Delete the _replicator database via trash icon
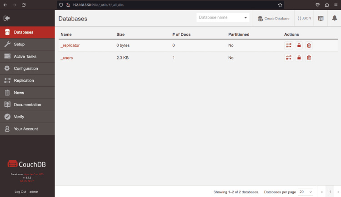The image size is (341, 197). click(x=309, y=45)
